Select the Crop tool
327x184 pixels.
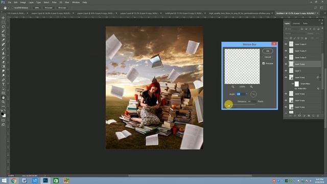pyautogui.click(x=3, y=35)
